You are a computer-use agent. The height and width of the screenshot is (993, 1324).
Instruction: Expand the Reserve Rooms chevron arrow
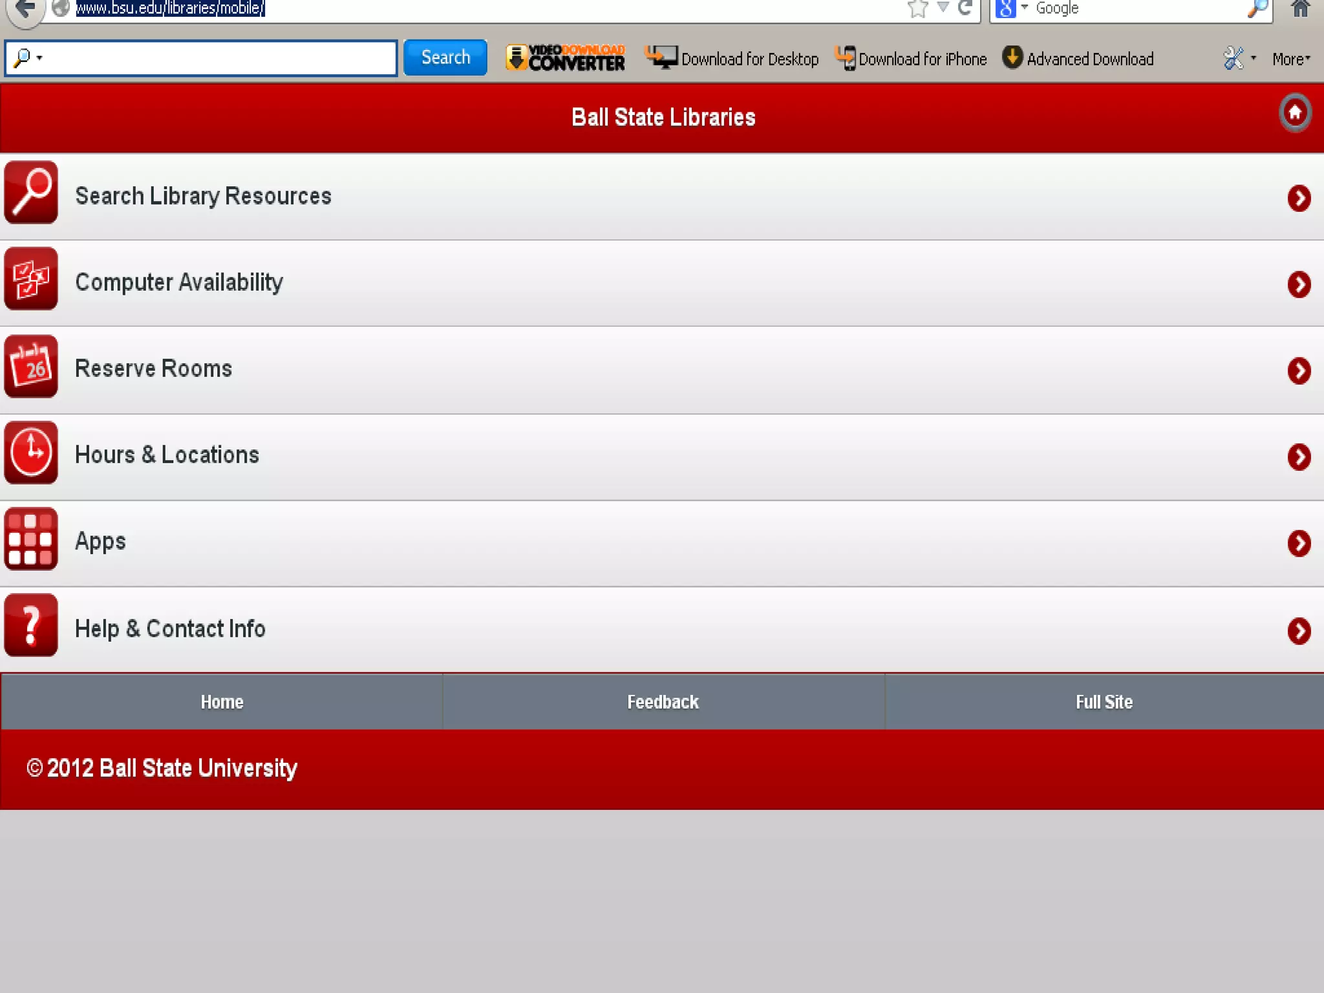(x=1299, y=371)
